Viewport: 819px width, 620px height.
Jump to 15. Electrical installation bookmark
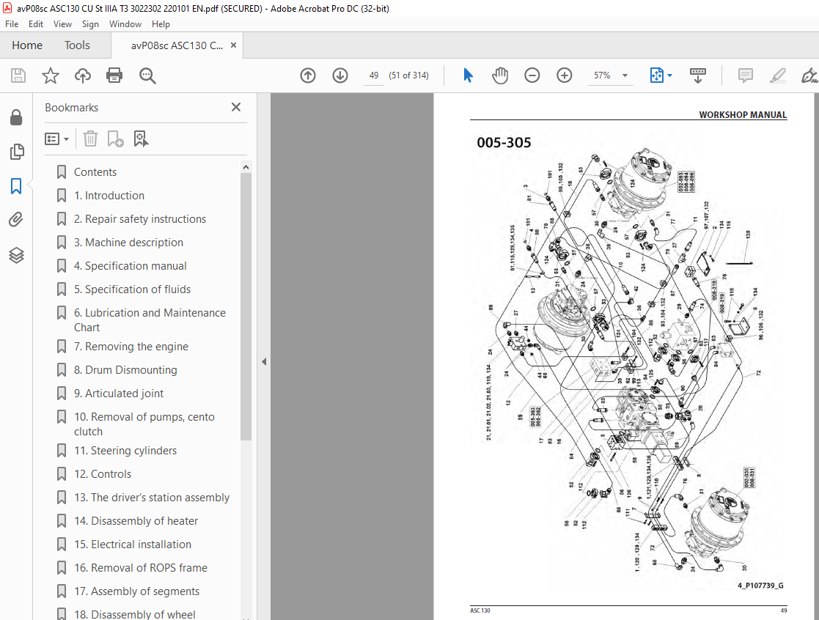(133, 545)
